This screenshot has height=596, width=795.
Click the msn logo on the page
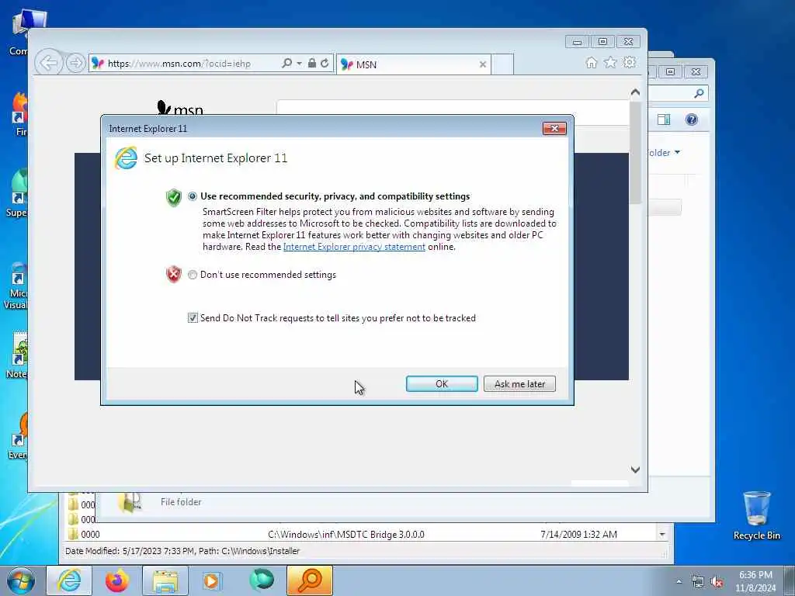pyautogui.click(x=180, y=108)
